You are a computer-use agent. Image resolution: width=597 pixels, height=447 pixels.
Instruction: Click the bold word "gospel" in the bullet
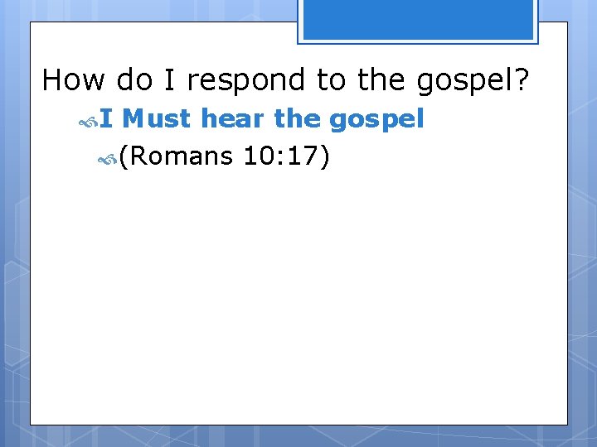(x=376, y=120)
